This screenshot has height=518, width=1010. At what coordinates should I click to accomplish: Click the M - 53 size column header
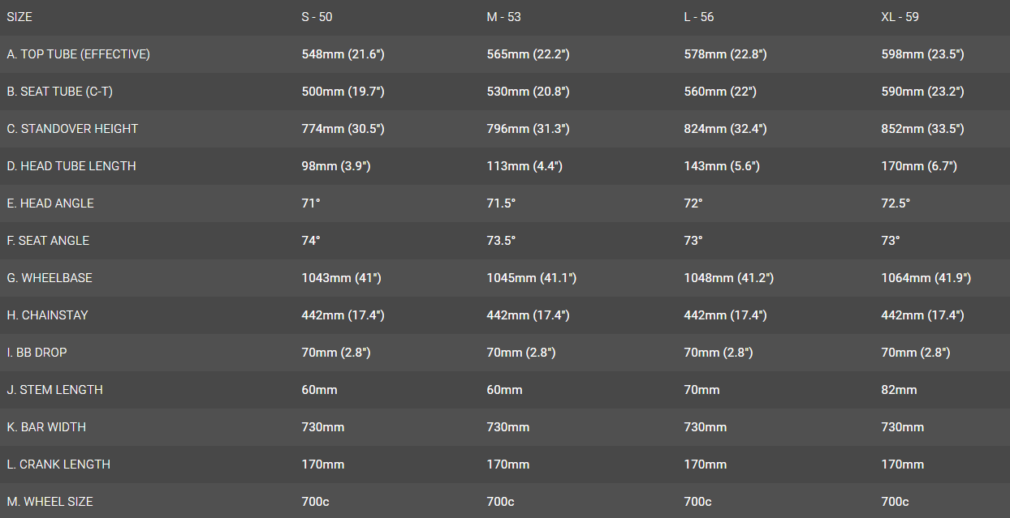tap(503, 17)
